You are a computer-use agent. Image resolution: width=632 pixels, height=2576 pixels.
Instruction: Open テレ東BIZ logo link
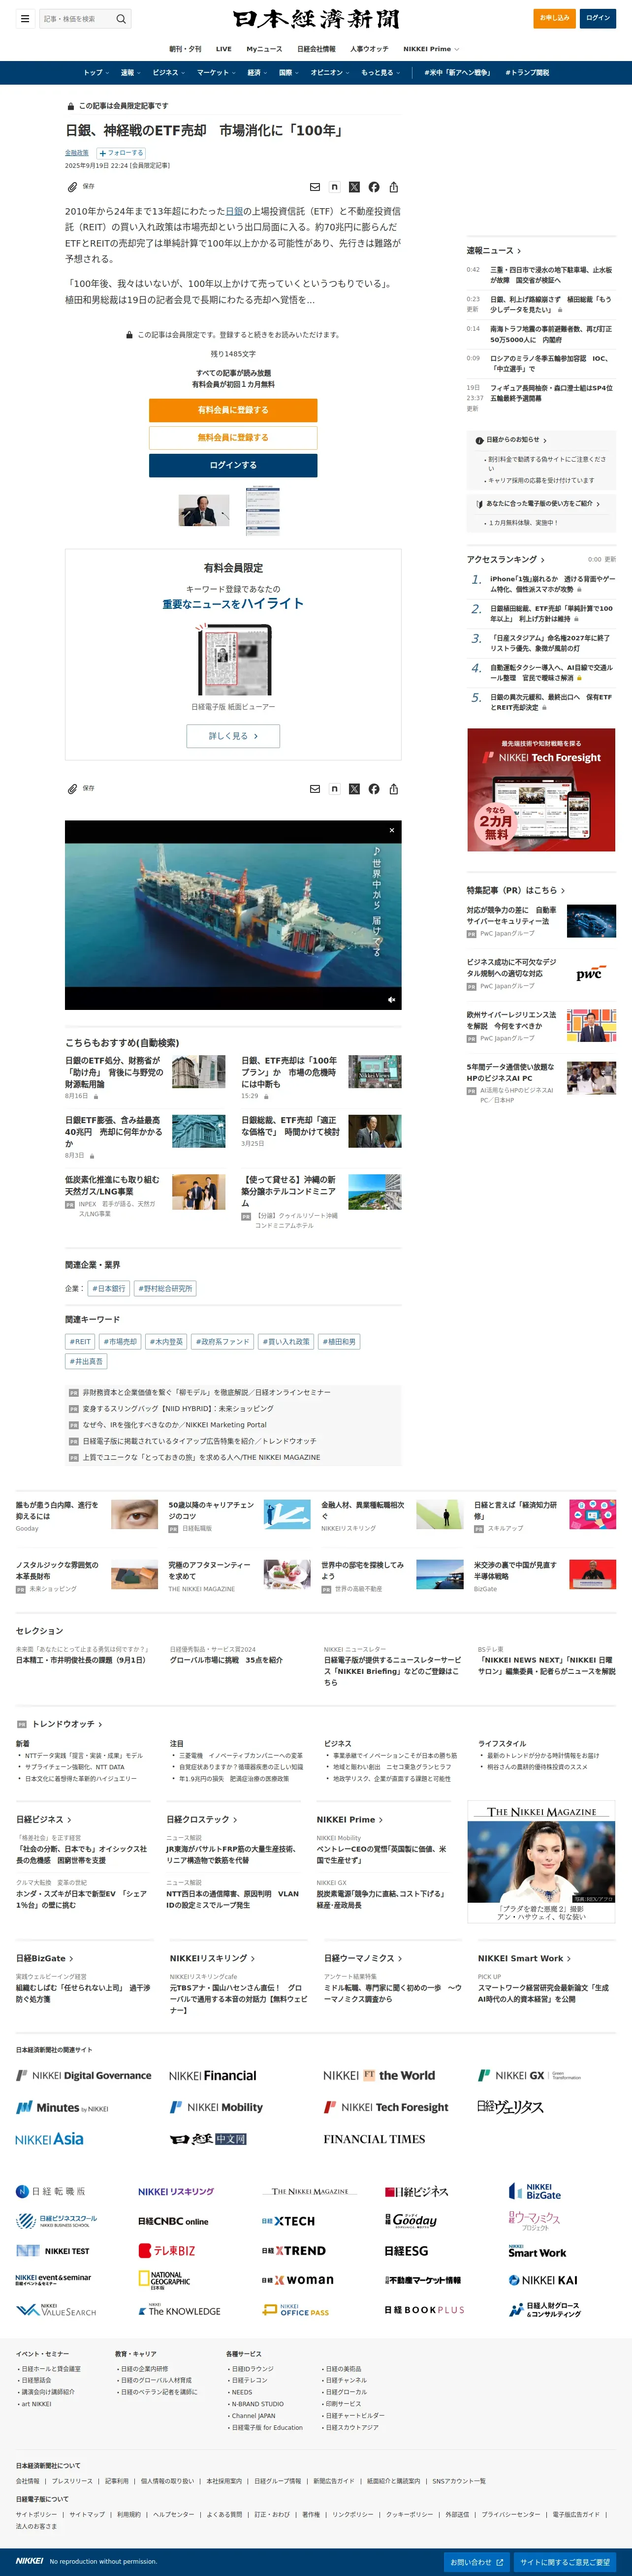(x=167, y=2251)
